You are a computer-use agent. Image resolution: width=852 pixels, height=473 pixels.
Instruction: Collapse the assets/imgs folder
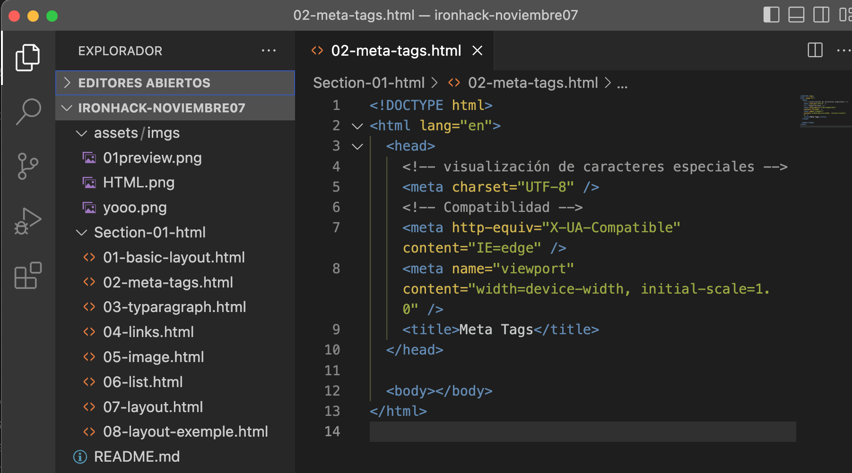coord(81,133)
